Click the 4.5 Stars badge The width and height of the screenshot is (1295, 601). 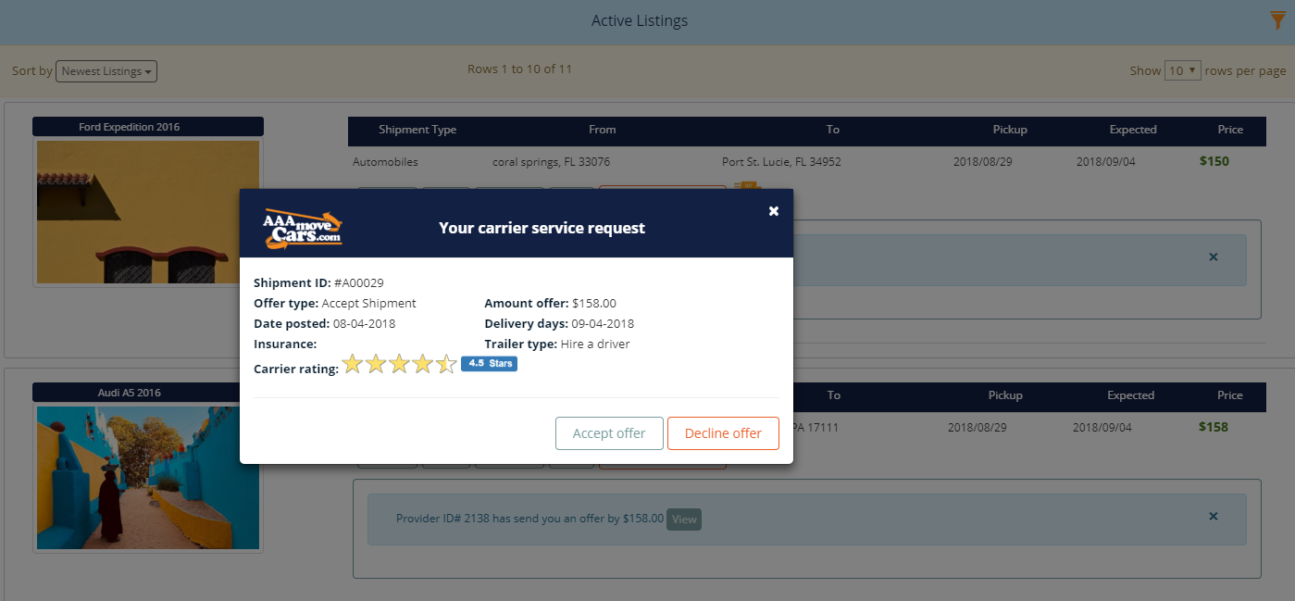coord(489,364)
